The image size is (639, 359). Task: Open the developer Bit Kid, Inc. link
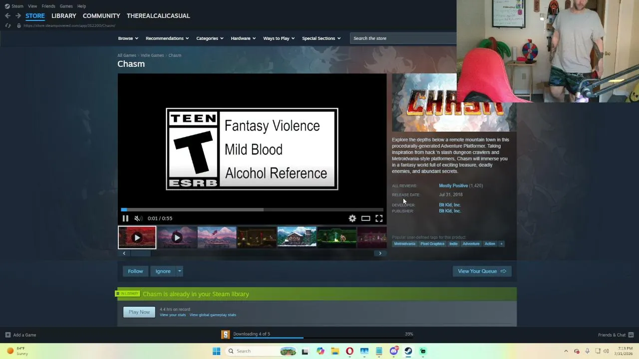click(x=450, y=205)
